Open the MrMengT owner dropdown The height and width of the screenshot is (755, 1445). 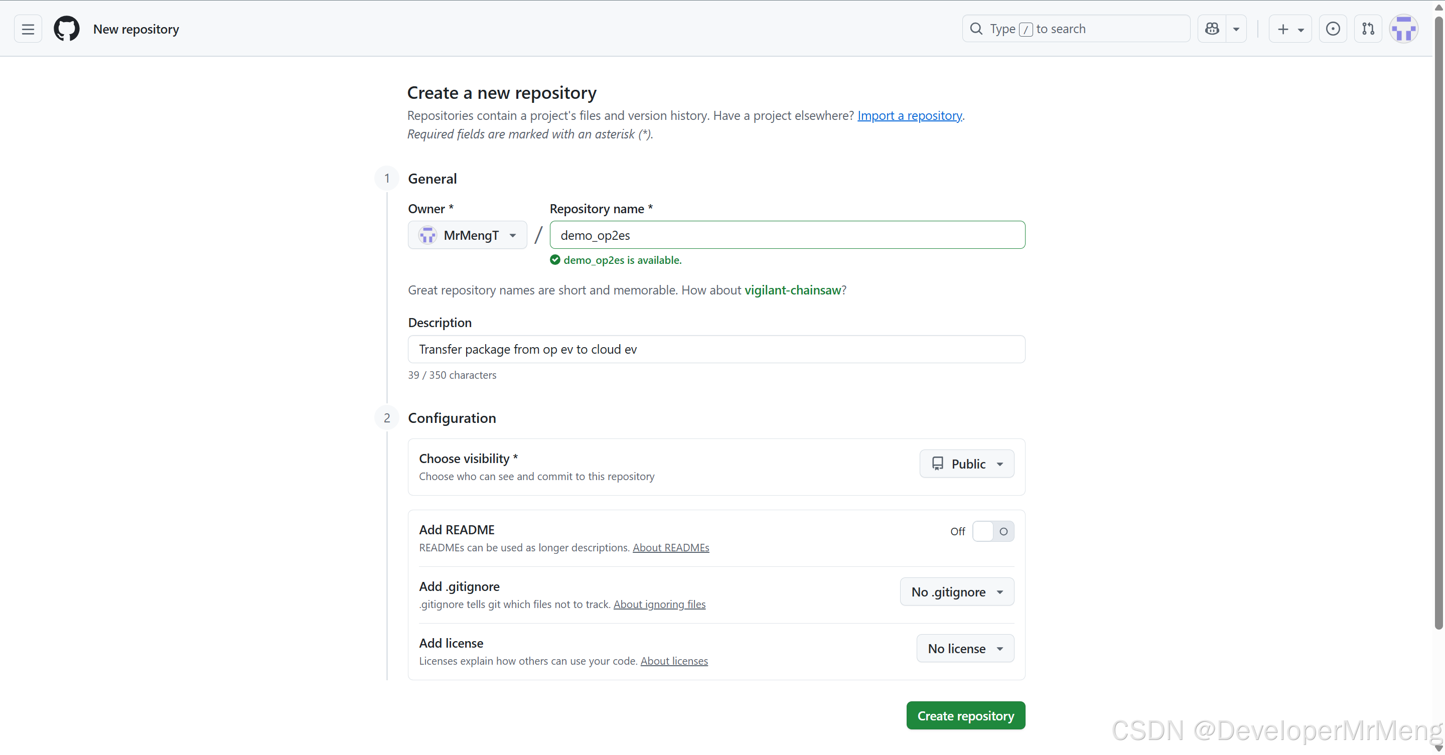tap(467, 235)
